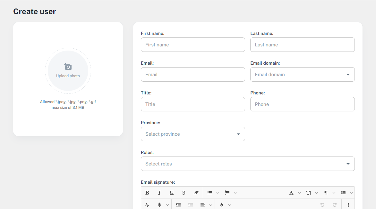Viewport: 376px width, 209px height.
Task: Insert a numbered list
Action: point(227,193)
